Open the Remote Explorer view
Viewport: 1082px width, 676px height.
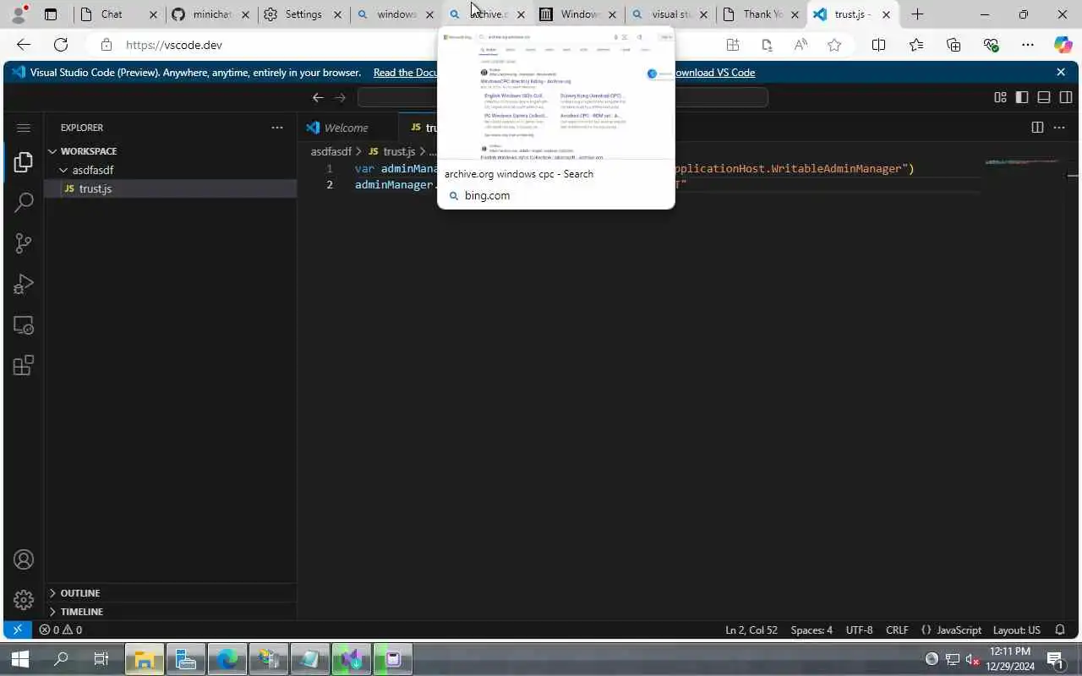(24, 325)
